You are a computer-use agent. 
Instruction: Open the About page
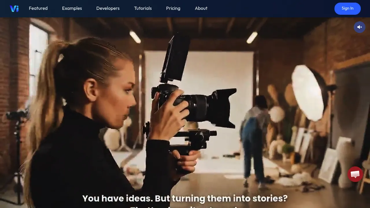coord(201,8)
